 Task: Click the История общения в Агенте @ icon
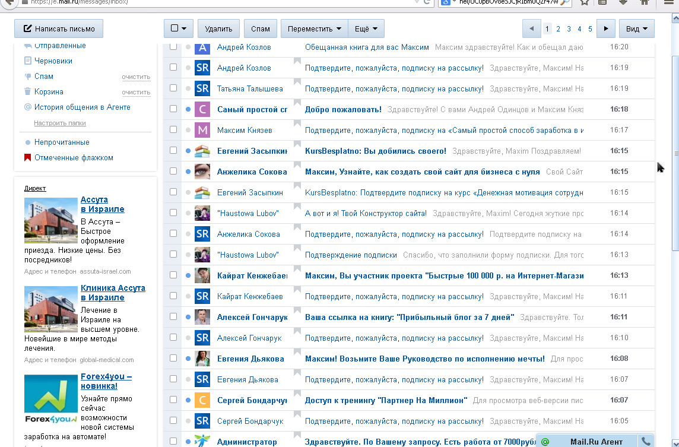click(28, 107)
